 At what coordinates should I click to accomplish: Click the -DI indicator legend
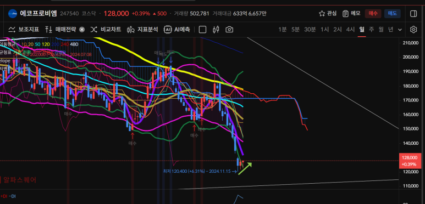(x=12, y=196)
